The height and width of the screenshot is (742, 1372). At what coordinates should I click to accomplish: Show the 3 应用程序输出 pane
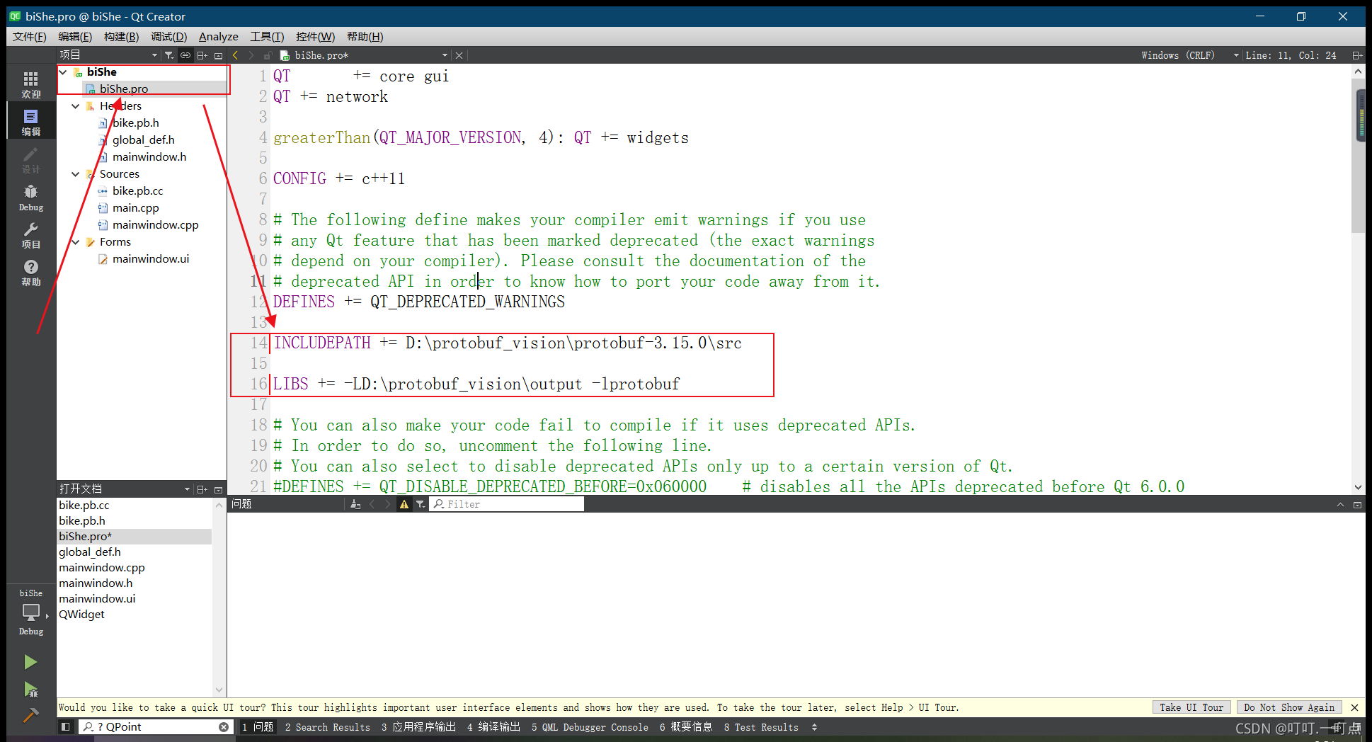click(418, 727)
